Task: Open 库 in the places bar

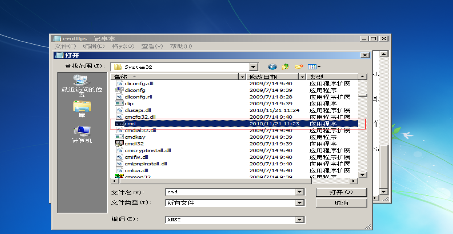Action: coord(82,109)
